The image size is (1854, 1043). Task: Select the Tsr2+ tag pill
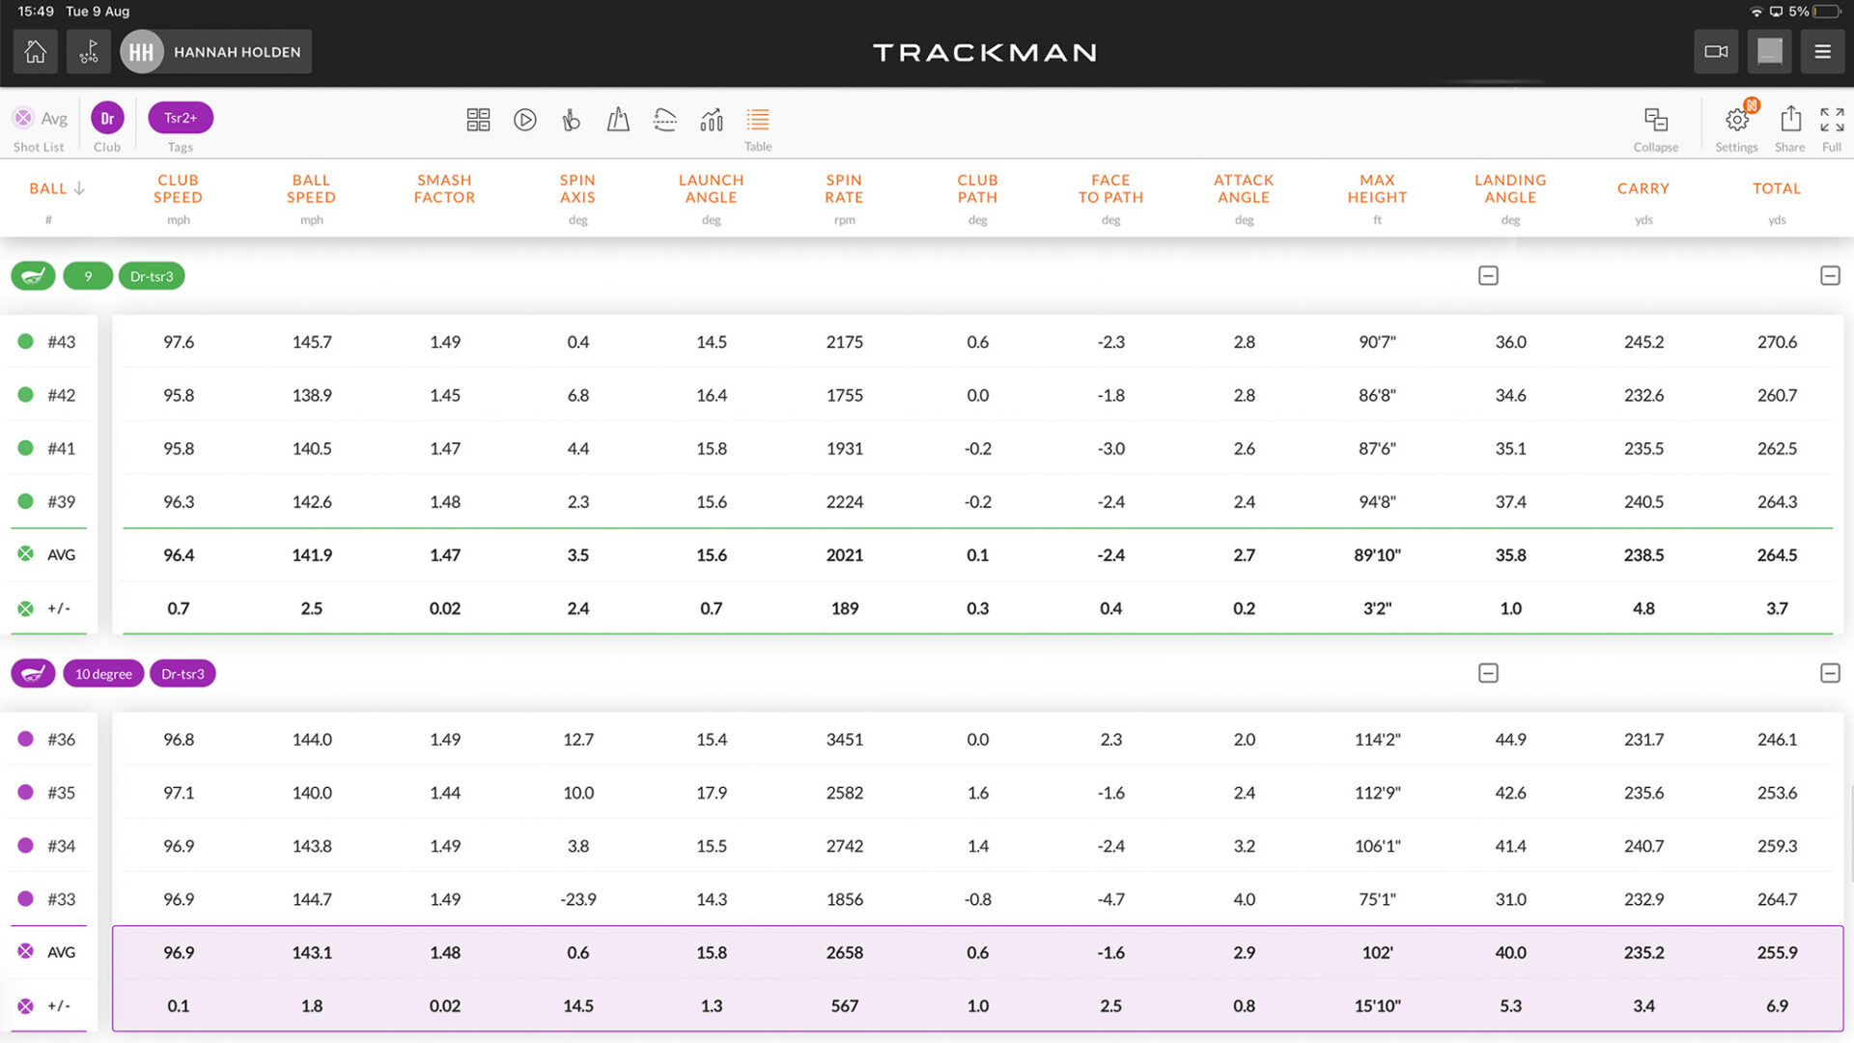pos(180,117)
